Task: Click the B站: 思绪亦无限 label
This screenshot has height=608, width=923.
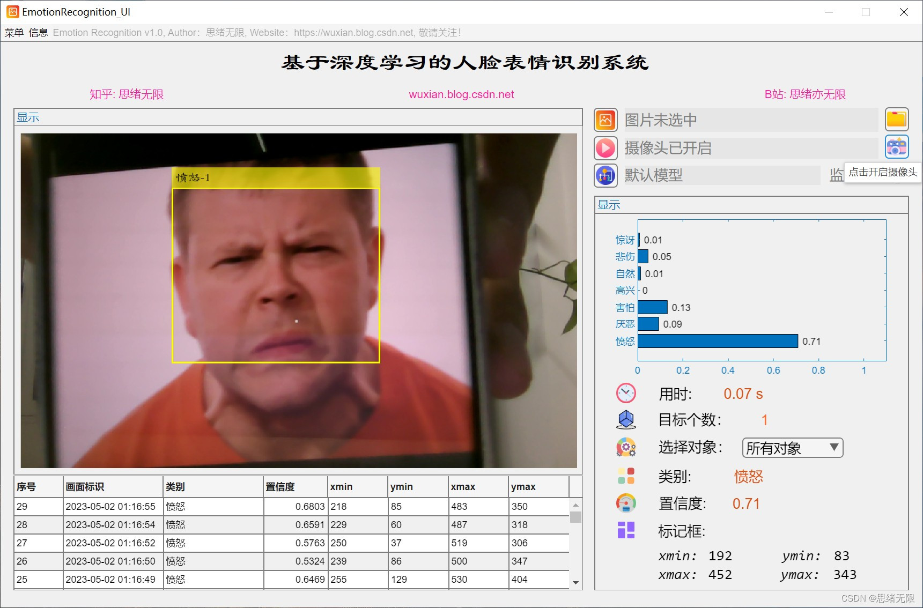Action: (805, 94)
